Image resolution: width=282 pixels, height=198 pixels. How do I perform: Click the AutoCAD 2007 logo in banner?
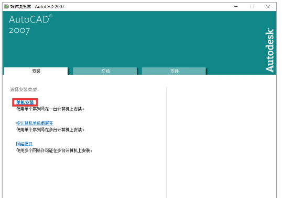[x=30, y=25]
